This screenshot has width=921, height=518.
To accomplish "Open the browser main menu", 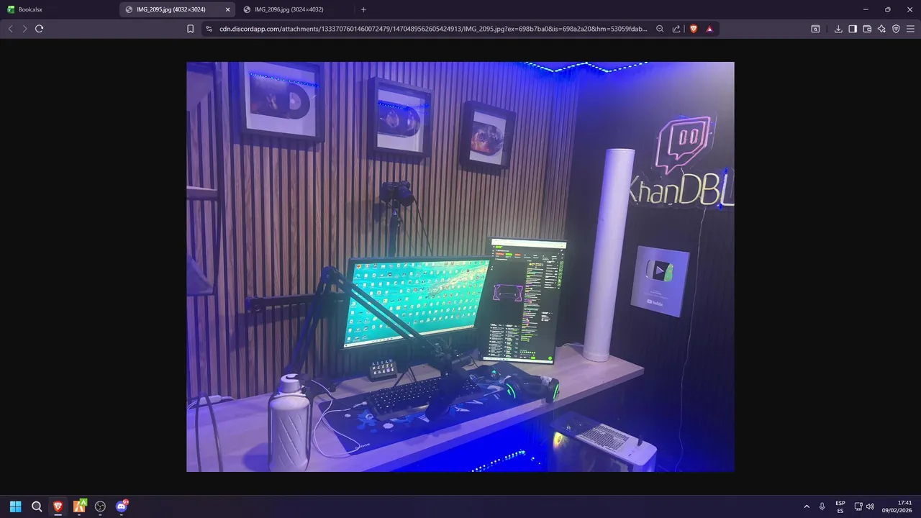I will [910, 29].
